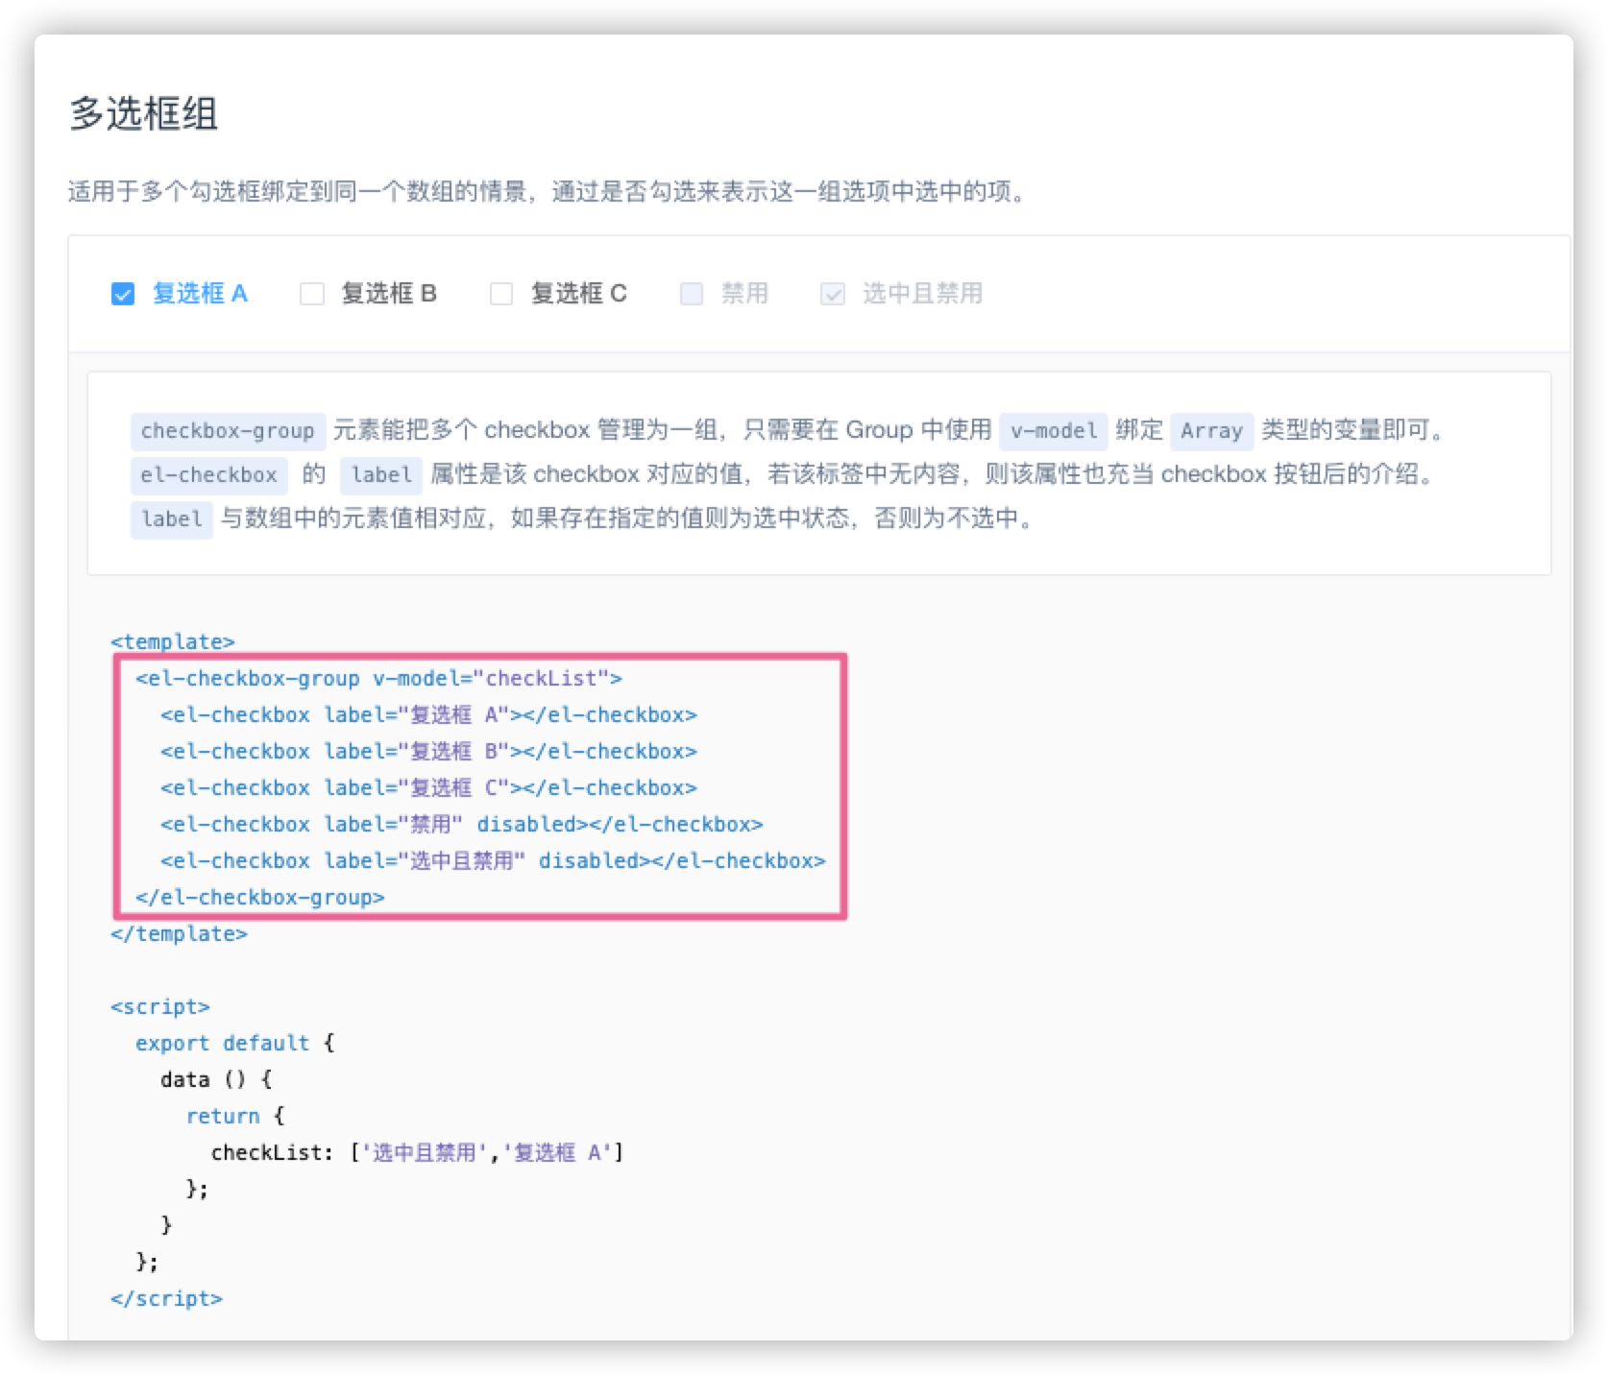
Task: Click the Array inline code tag
Action: pos(1211,431)
